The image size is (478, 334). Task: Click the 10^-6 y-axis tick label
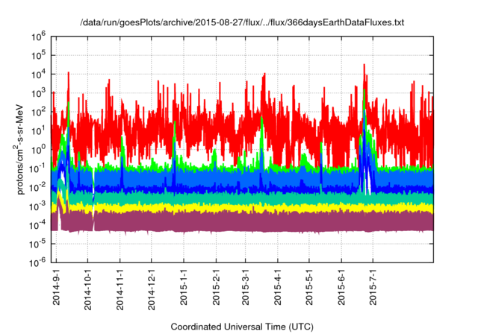click(37, 263)
